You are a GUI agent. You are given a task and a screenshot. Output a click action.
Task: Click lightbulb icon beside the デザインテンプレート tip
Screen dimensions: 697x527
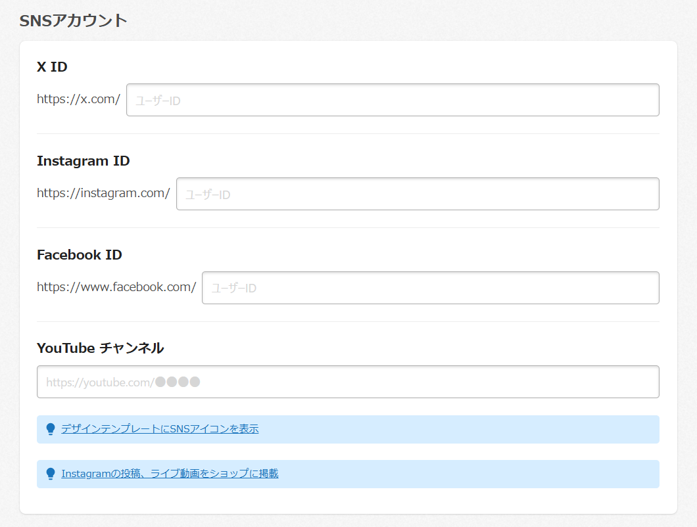[x=51, y=429]
